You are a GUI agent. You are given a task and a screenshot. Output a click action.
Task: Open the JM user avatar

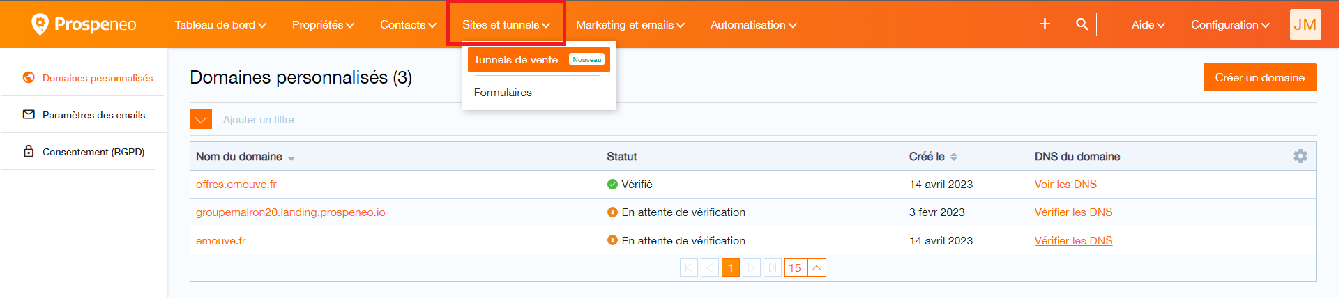1305,24
